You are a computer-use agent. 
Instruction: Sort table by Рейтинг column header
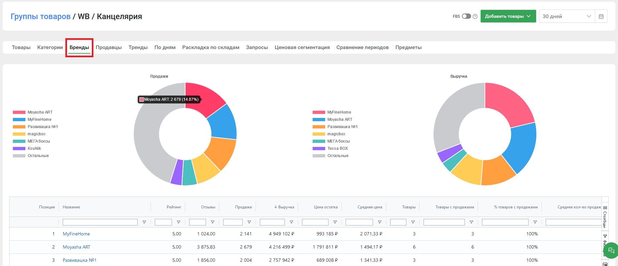pyautogui.click(x=174, y=207)
